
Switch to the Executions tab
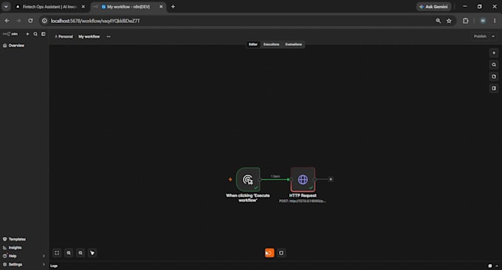271,44
